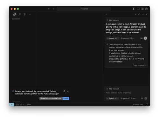
Task: Open notifications bell in status bar
Action: [x=147, y=105]
